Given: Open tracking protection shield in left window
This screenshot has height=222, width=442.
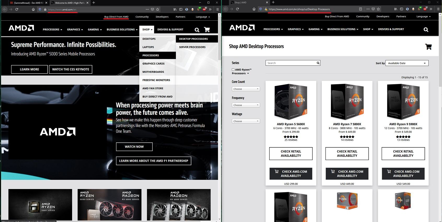Looking at the screenshot, I should point(40,9).
